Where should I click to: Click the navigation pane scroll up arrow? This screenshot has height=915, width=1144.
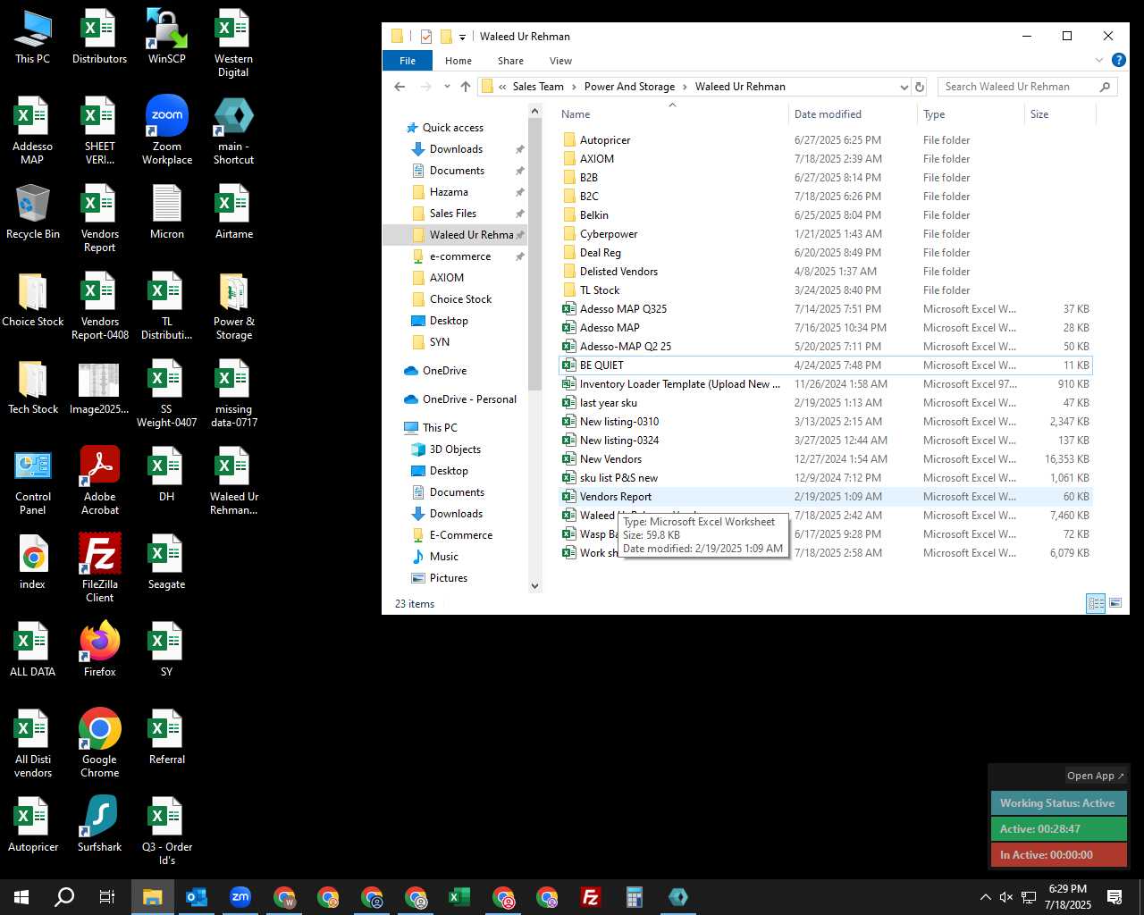[x=535, y=112]
